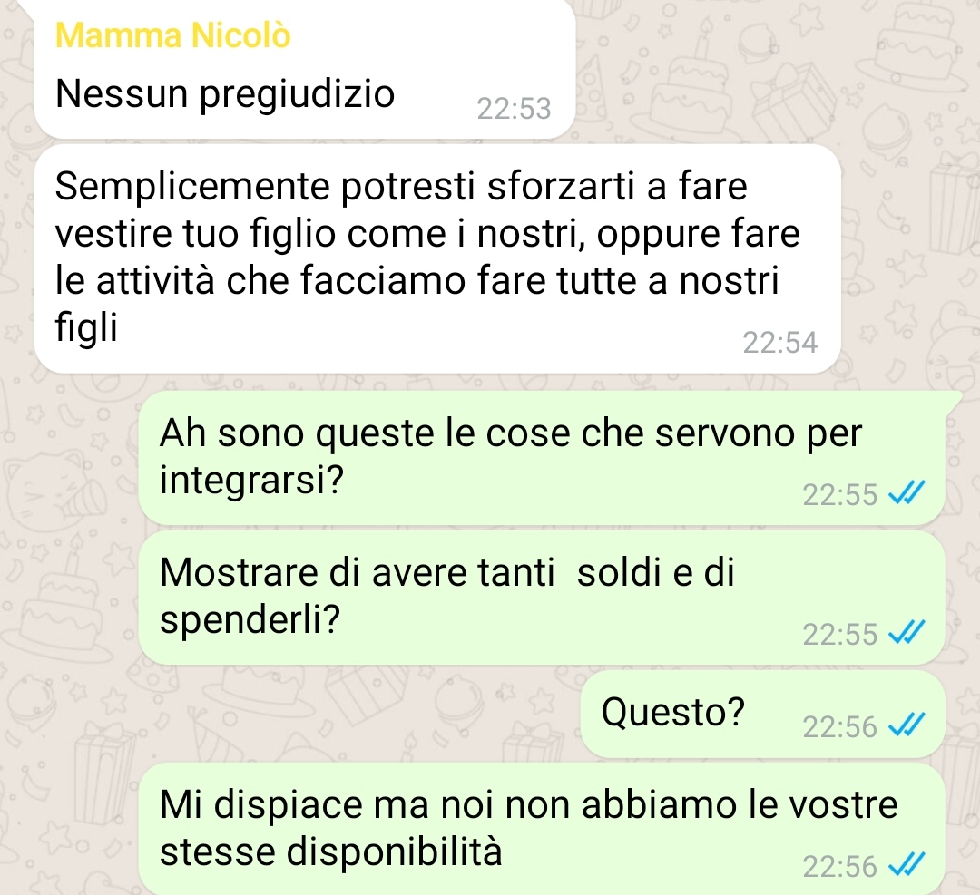This screenshot has width=980, height=895.
Task: Select message starting 'Semplicemente potresti sforzarti'
Action: pyautogui.click(x=437, y=258)
